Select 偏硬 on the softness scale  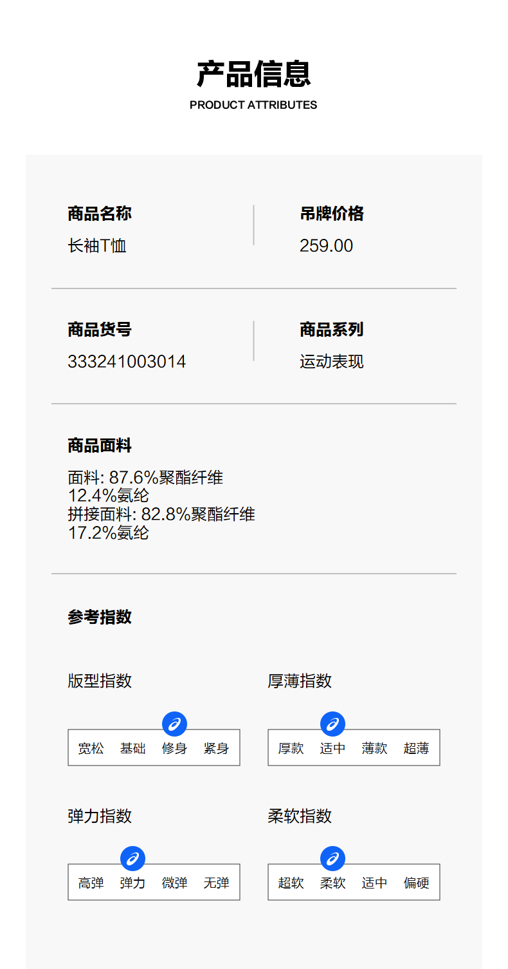coord(416,883)
